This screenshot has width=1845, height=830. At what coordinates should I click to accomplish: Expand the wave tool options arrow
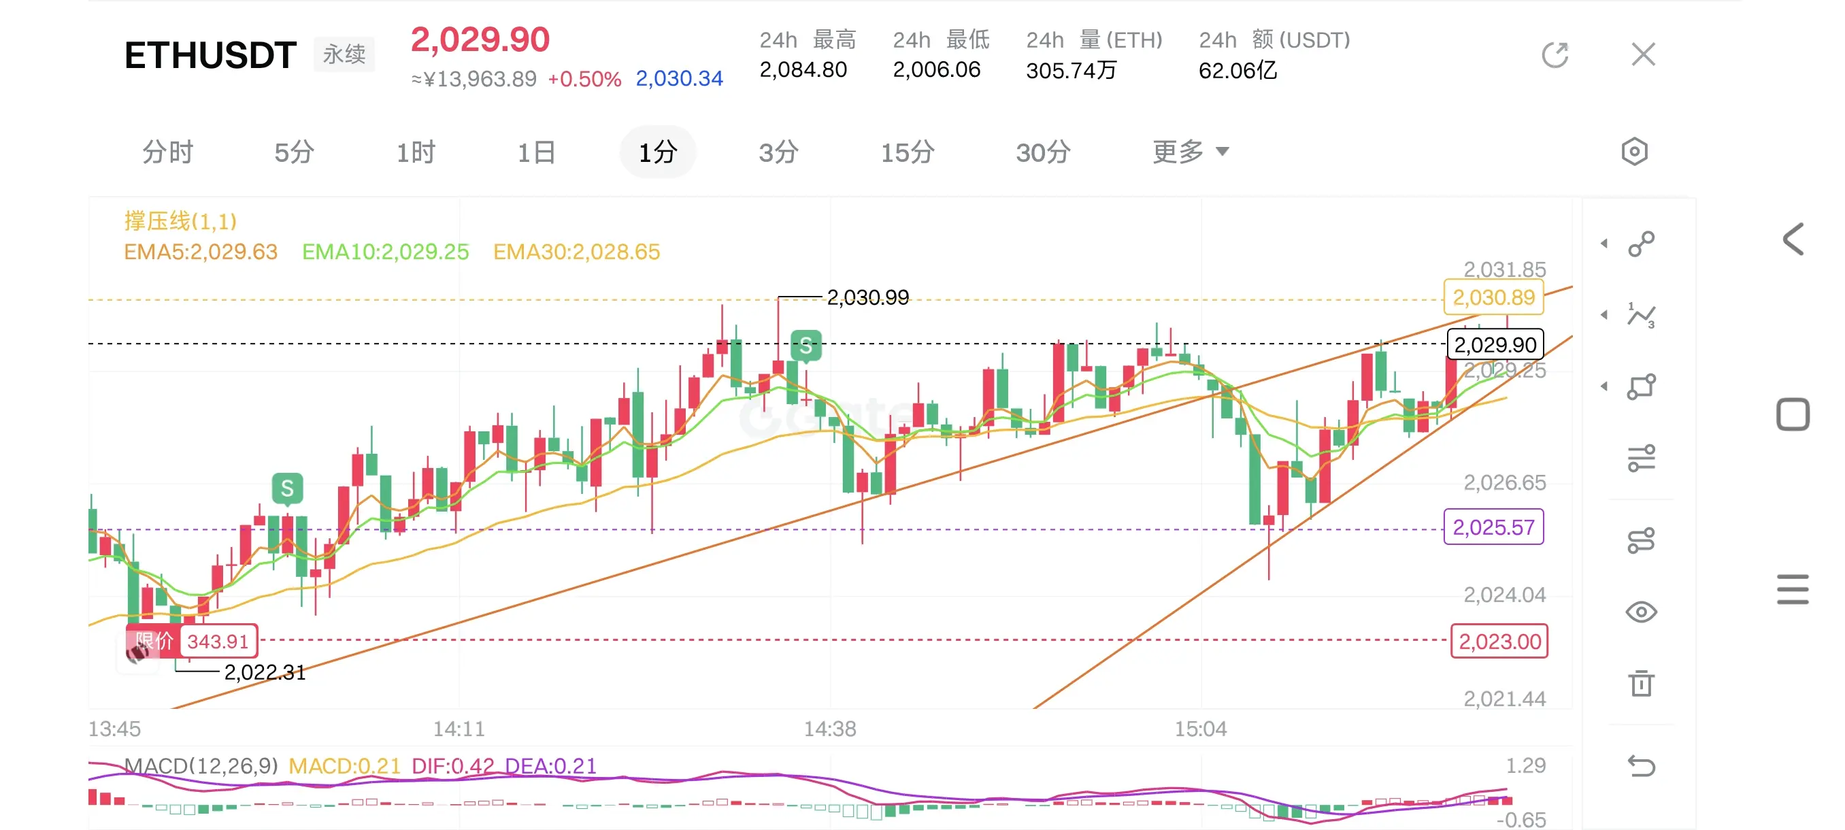tap(1604, 315)
